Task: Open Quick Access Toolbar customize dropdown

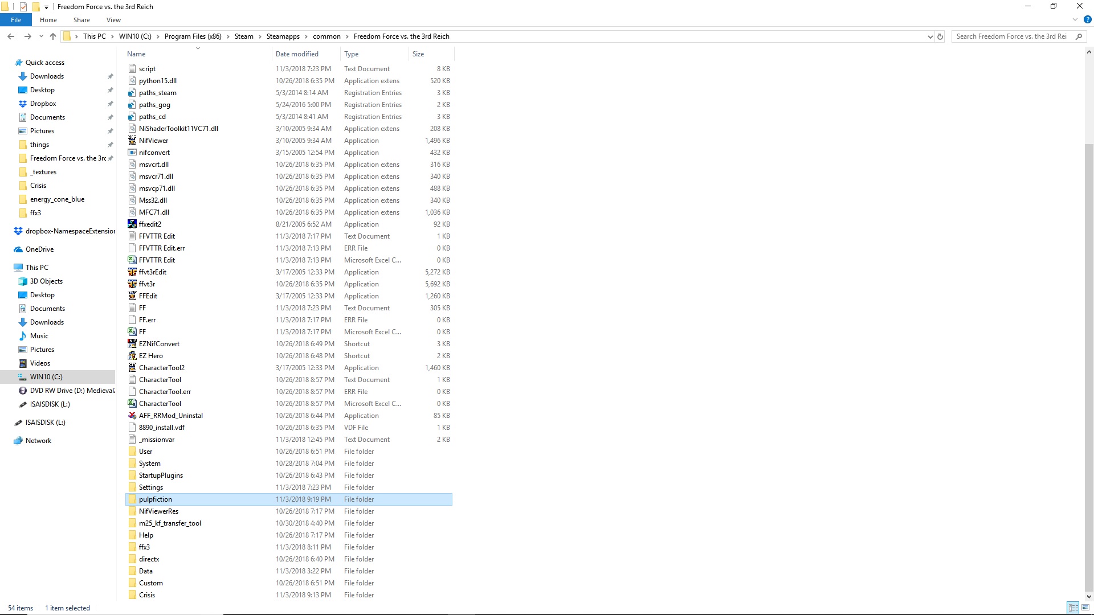Action: pos(46,7)
